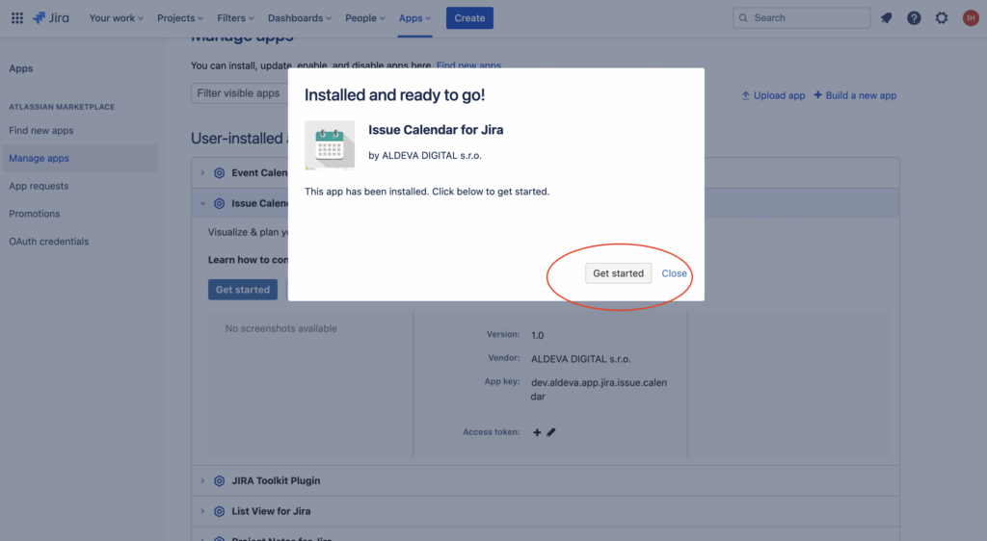Viewport: 987px width, 541px height.
Task: Open the settings gear icon
Action: click(x=942, y=18)
